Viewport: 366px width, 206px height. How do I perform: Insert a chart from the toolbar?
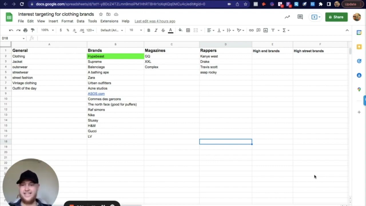[x=266, y=30]
